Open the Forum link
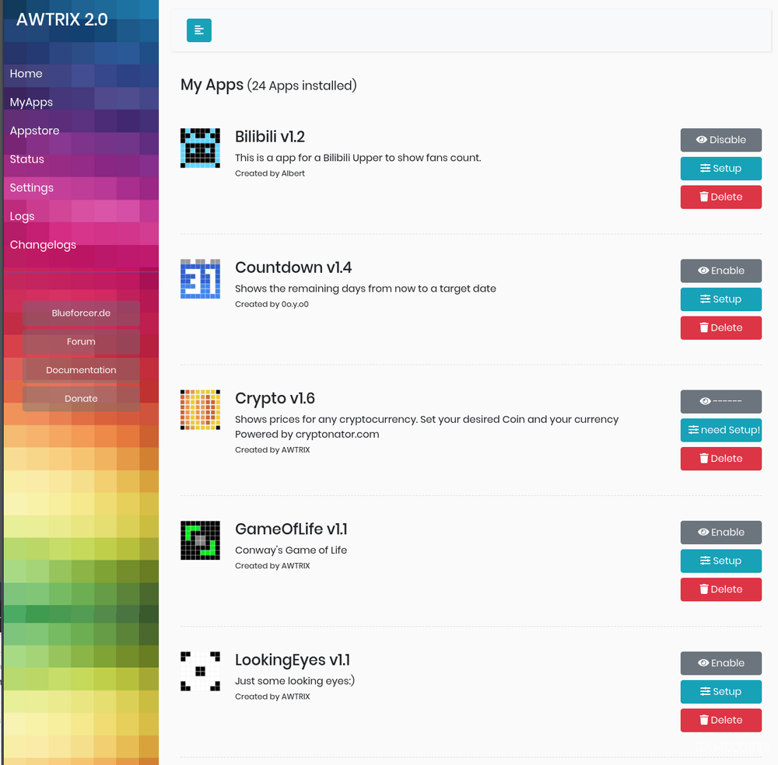Viewport: 778px width, 765px height. tap(81, 341)
